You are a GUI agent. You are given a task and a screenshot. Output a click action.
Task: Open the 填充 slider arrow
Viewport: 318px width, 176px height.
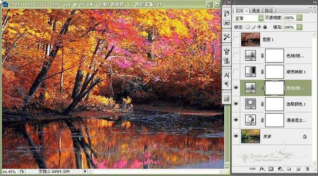[x=300, y=27]
